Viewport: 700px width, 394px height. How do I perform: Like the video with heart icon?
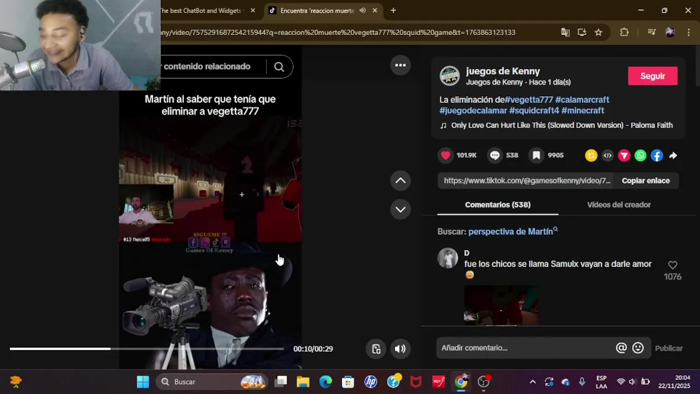click(446, 155)
